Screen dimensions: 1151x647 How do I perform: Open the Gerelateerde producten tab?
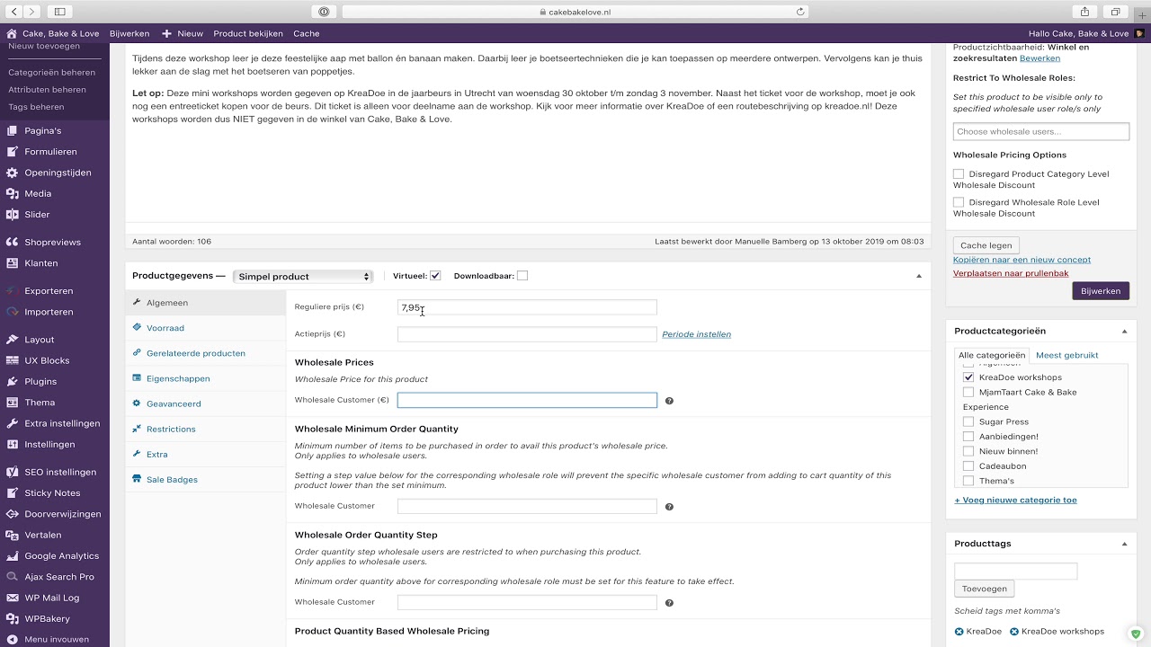point(206,353)
